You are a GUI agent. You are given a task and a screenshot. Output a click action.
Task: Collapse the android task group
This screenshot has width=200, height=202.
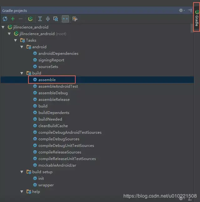(22, 47)
